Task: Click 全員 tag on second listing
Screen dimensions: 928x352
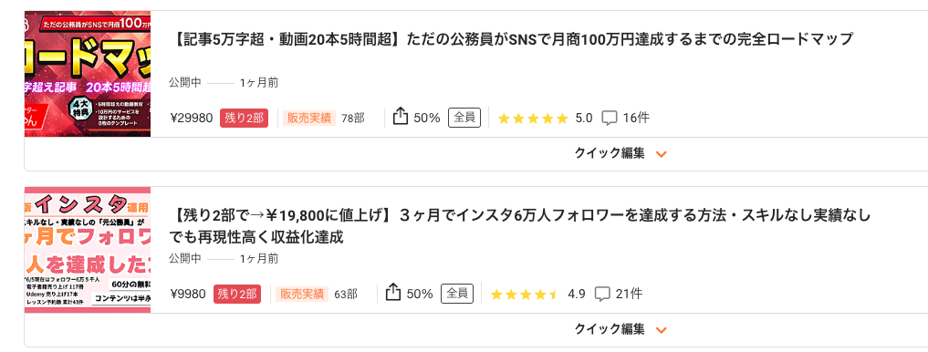Action: pos(457,293)
